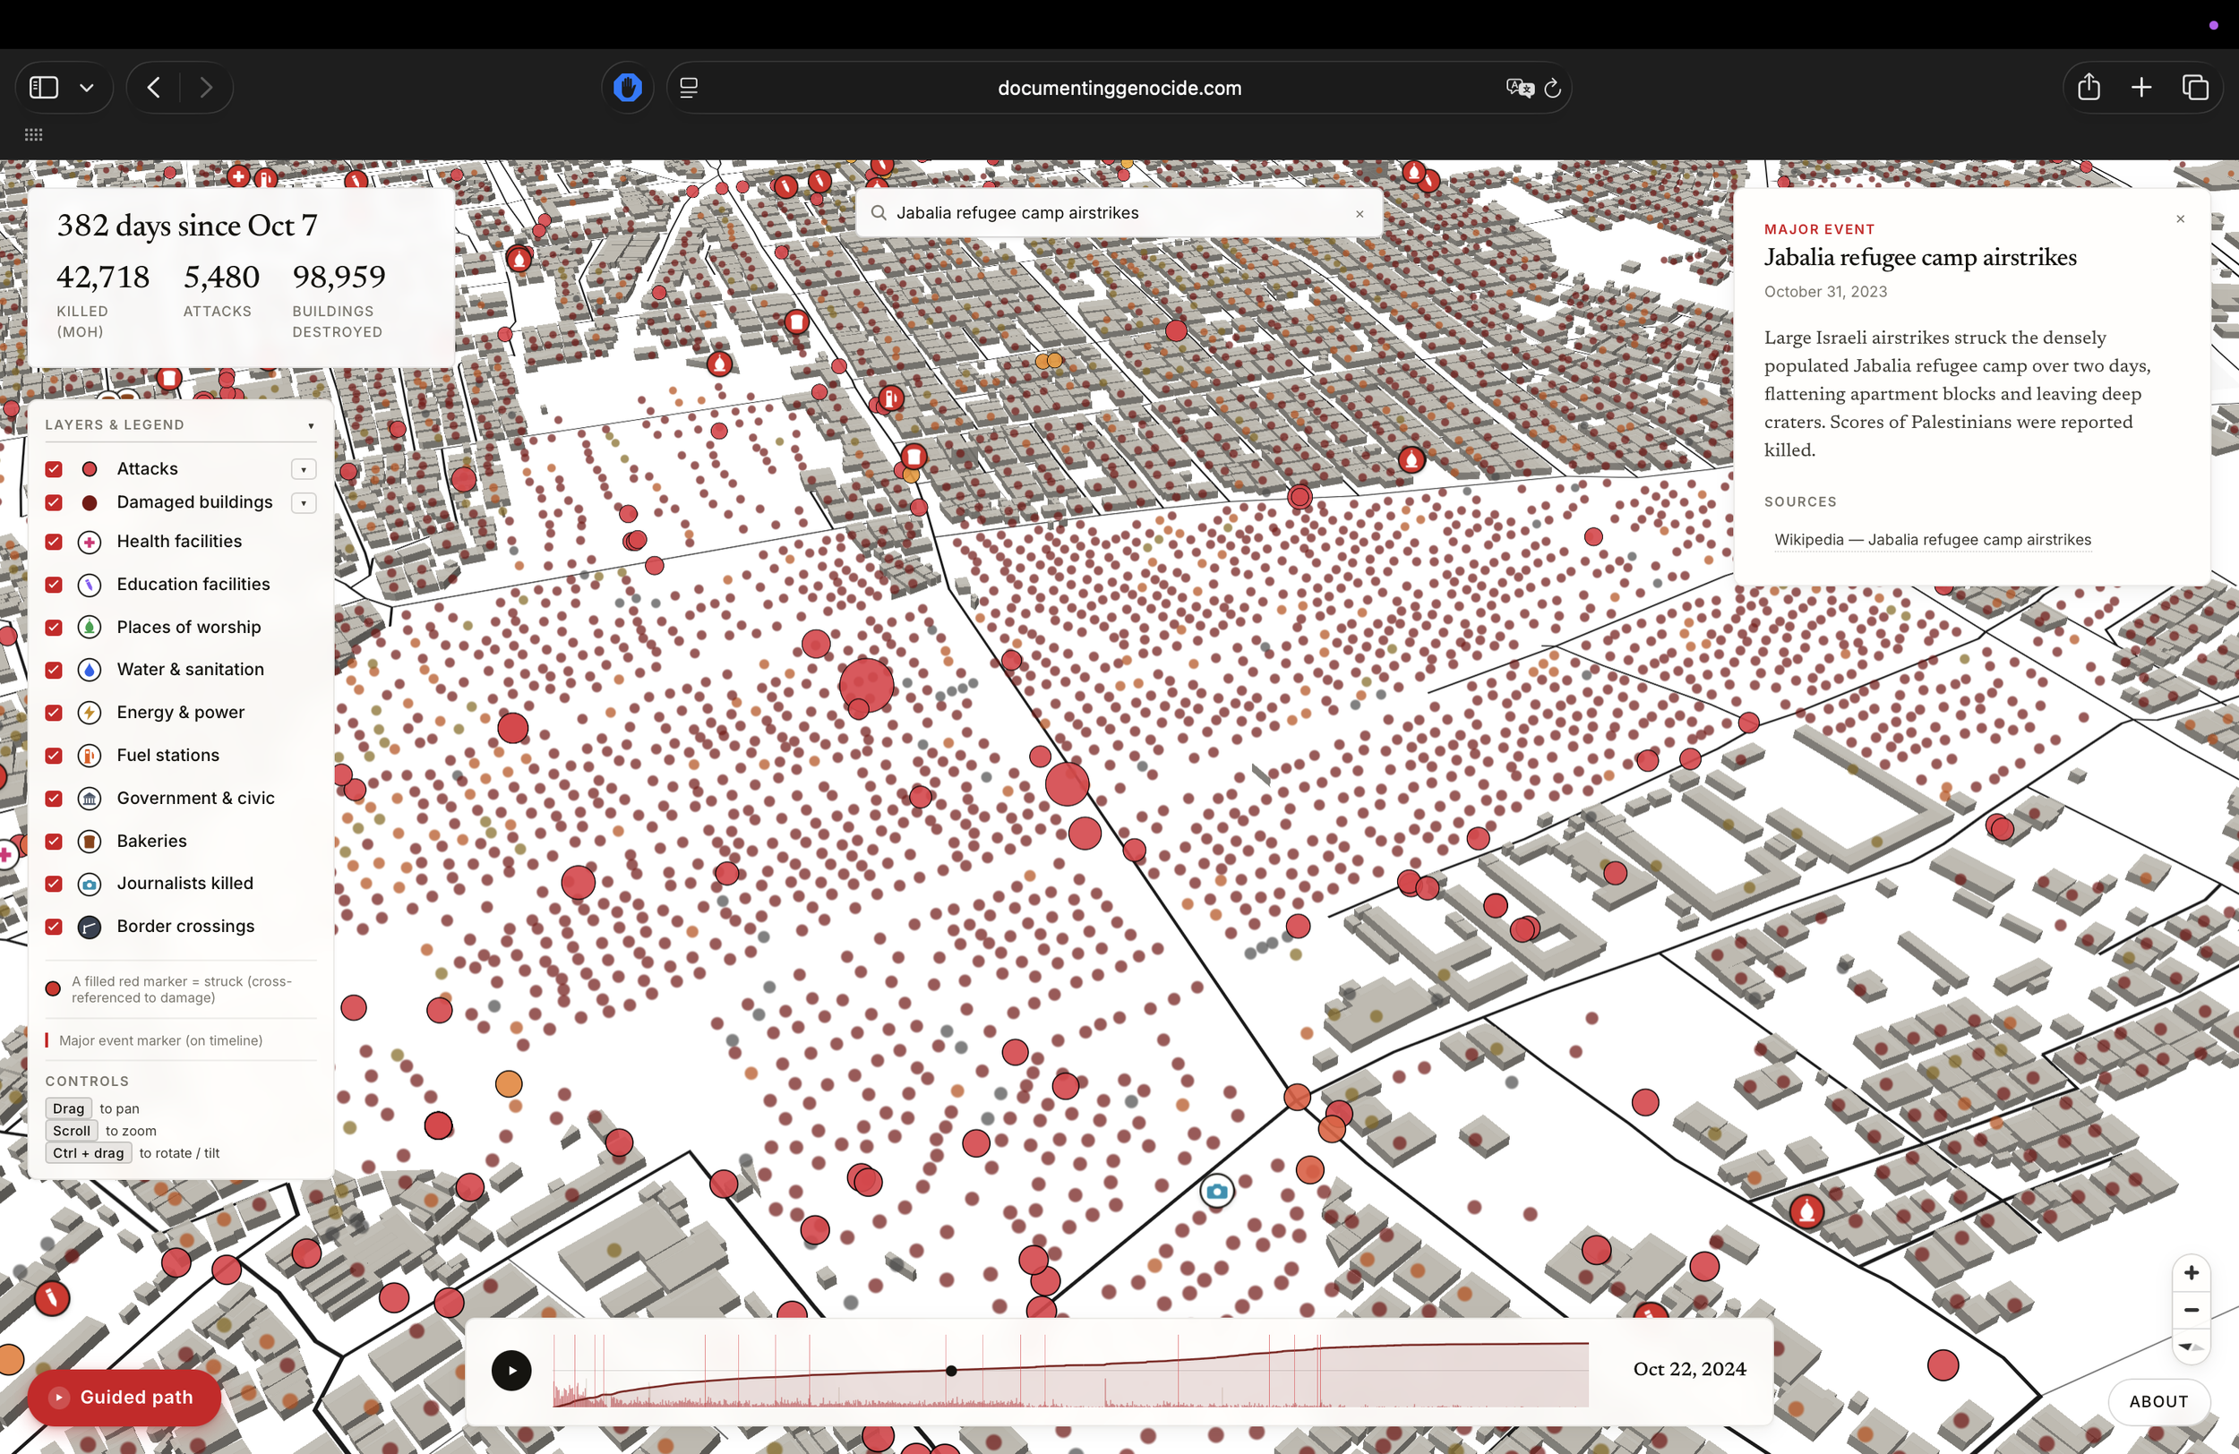Close the Major Event details panel

click(x=2180, y=219)
